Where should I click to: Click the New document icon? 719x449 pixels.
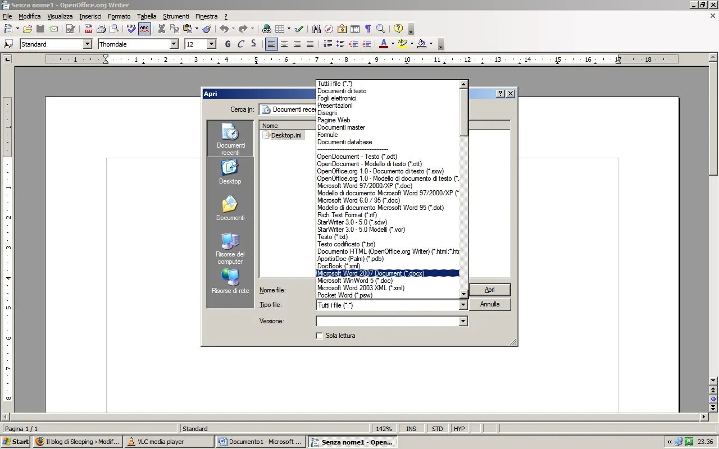[8, 29]
